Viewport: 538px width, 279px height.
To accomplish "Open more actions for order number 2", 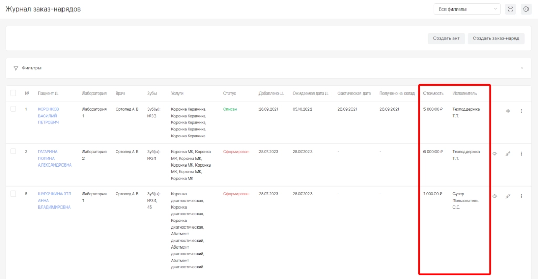I will point(521,154).
